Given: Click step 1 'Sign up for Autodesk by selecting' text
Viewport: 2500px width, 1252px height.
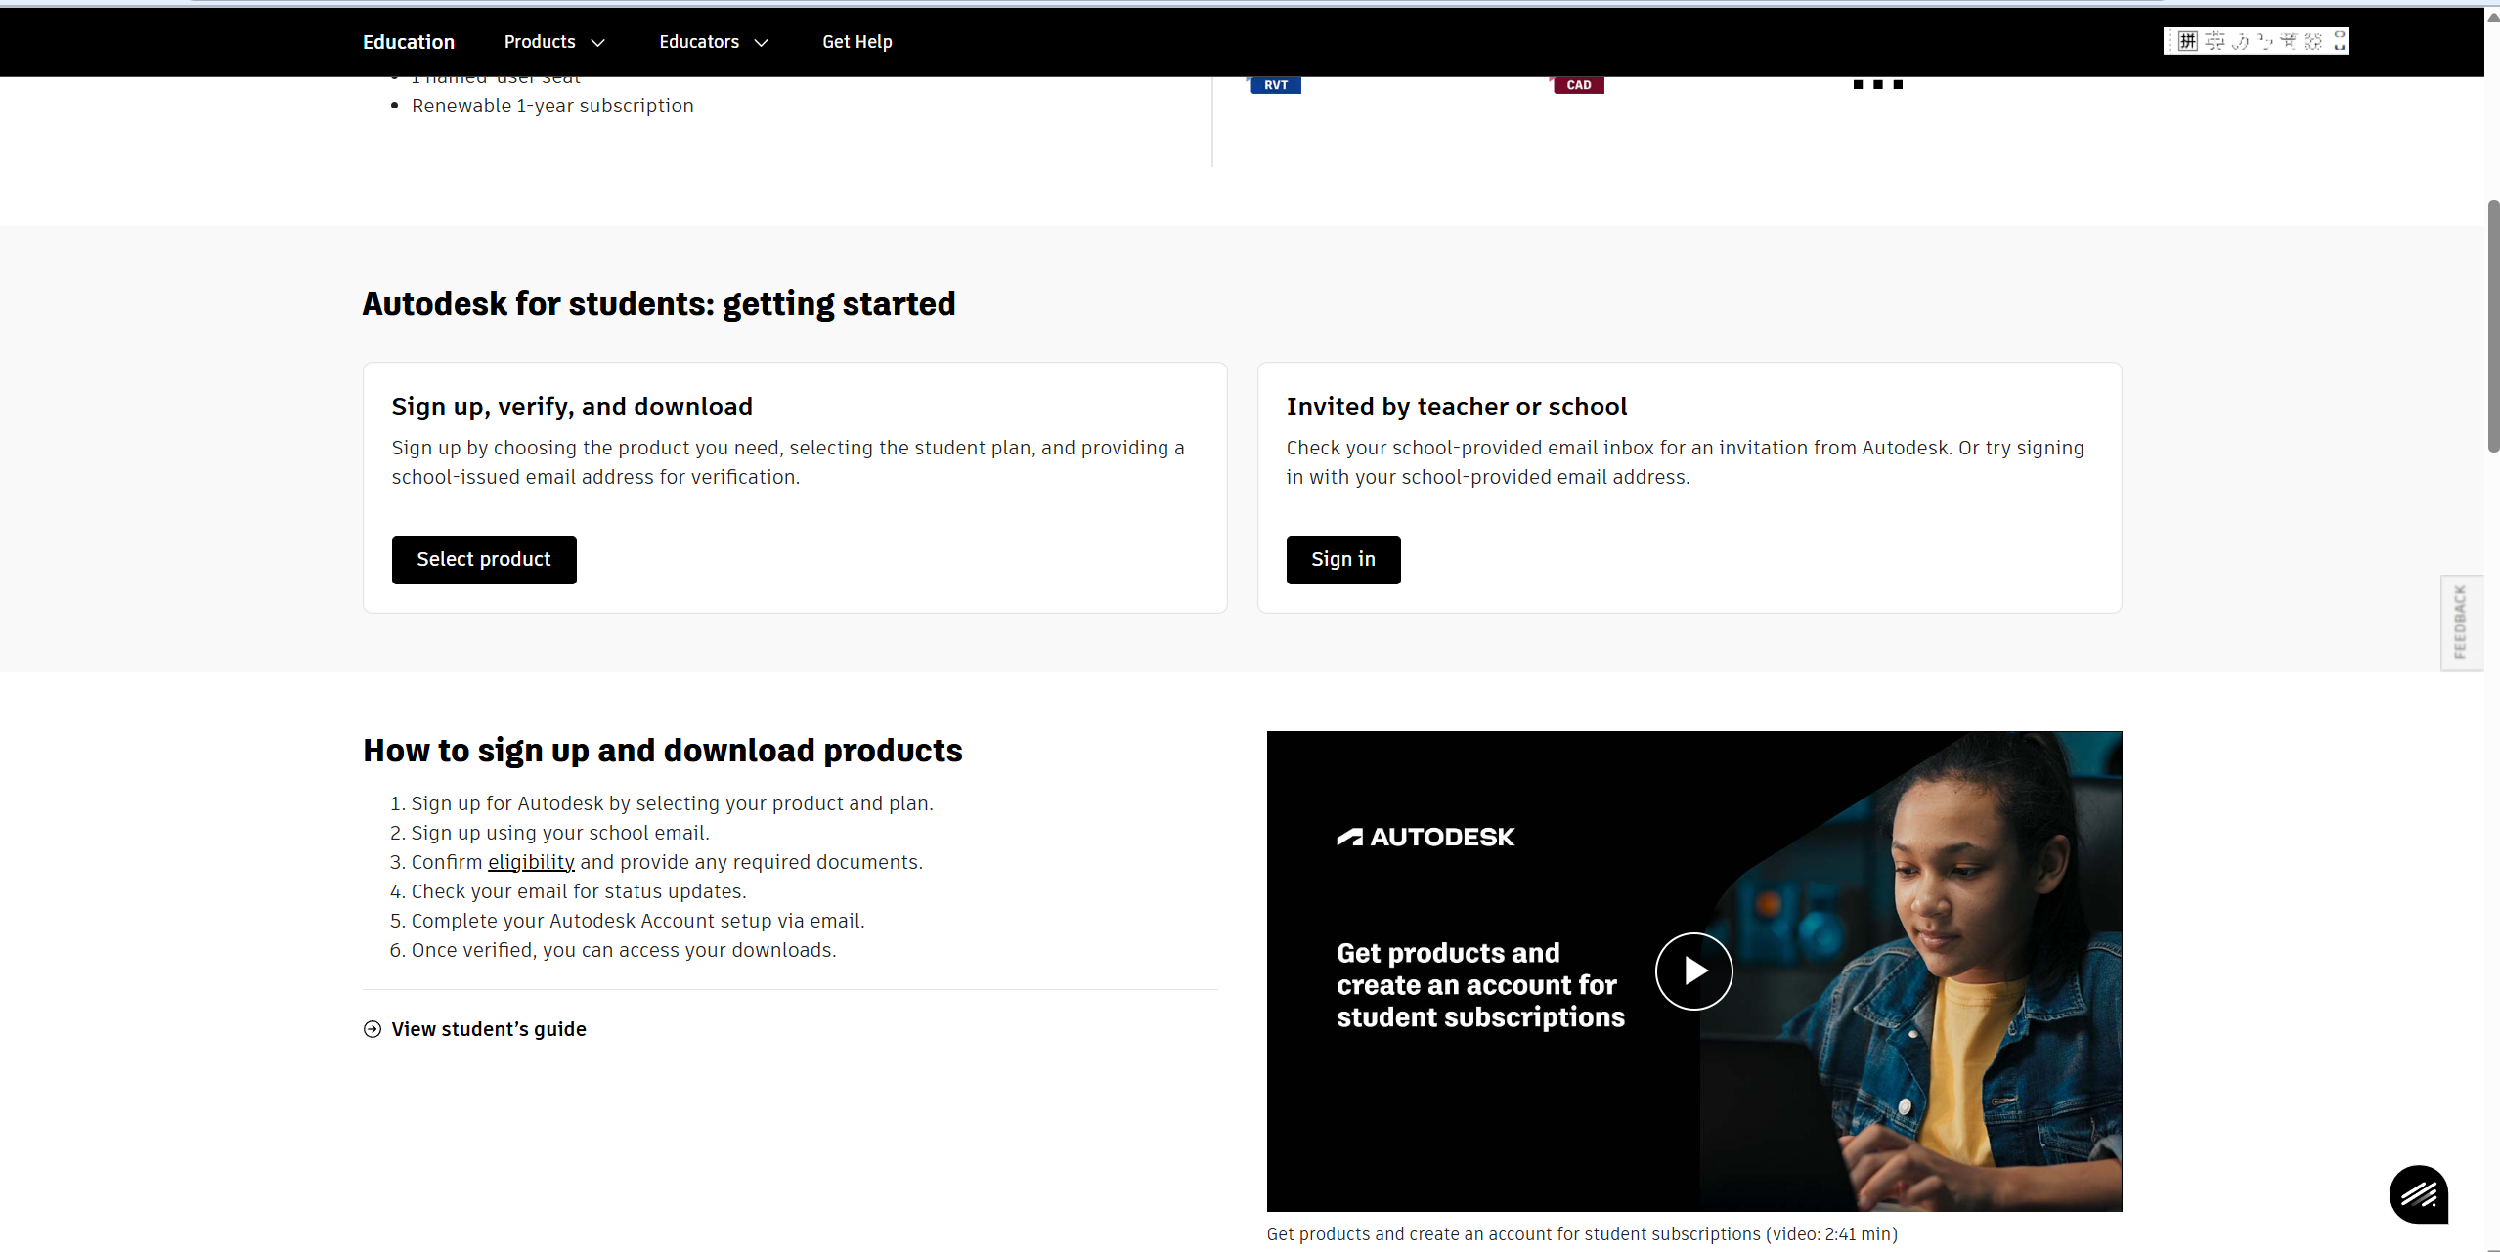Looking at the screenshot, I should click(673, 803).
